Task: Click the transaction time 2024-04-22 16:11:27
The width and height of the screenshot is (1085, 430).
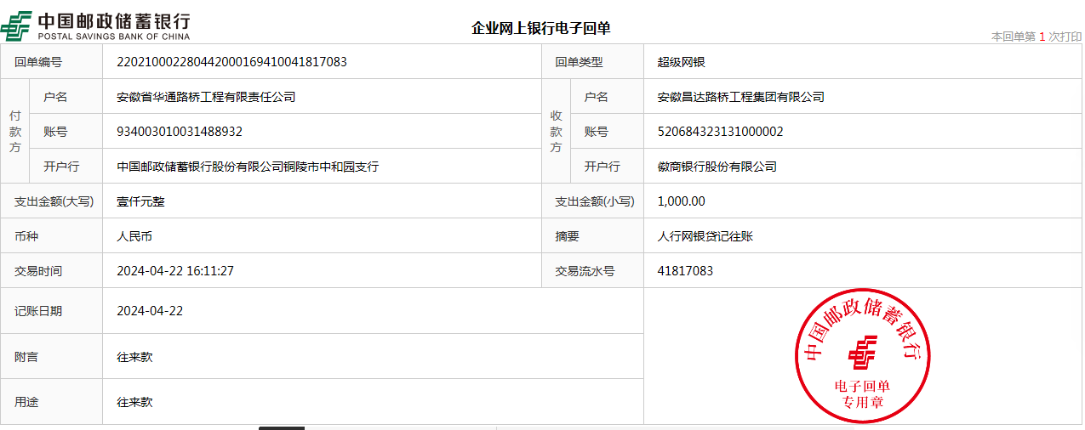Action: click(x=175, y=271)
